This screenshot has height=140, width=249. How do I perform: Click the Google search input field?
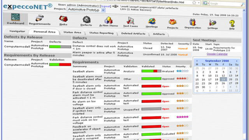coord(225,3)
